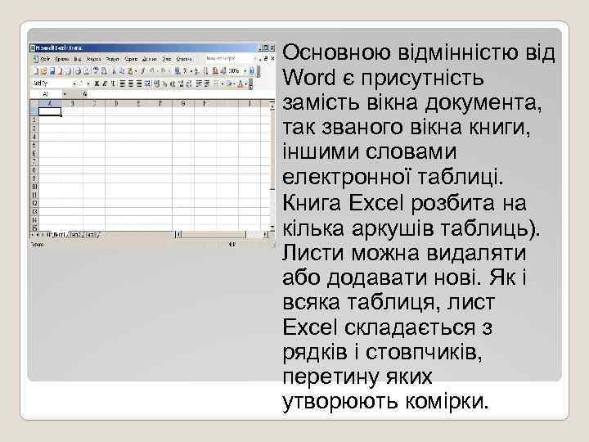Toggle Italic formatting button
Screen dimensions: 589x442
105,83
